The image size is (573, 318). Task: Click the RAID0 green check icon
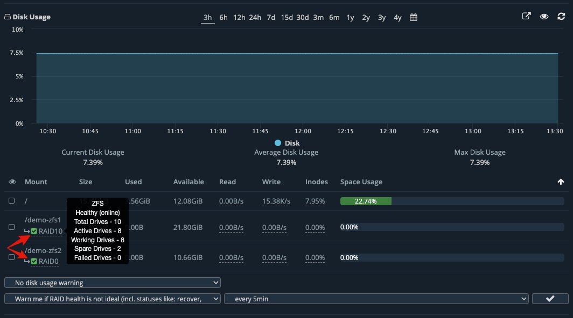pos(34,262)
